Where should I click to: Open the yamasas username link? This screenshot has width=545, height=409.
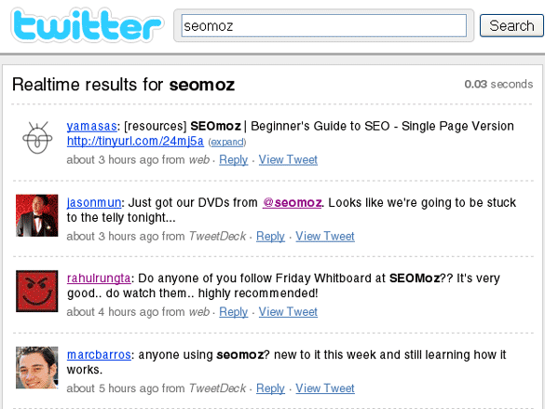tap(91, 126)
